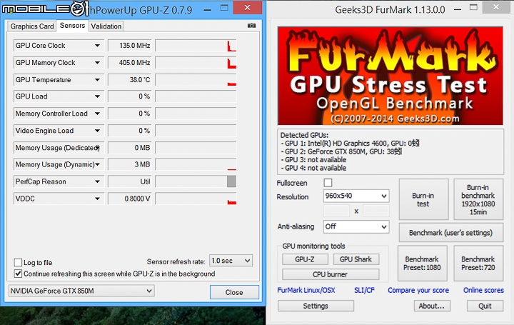Expand the Video Engine Load dropdown
The width and height of the screenshot is (514, 325).
(x=97, y=131)
